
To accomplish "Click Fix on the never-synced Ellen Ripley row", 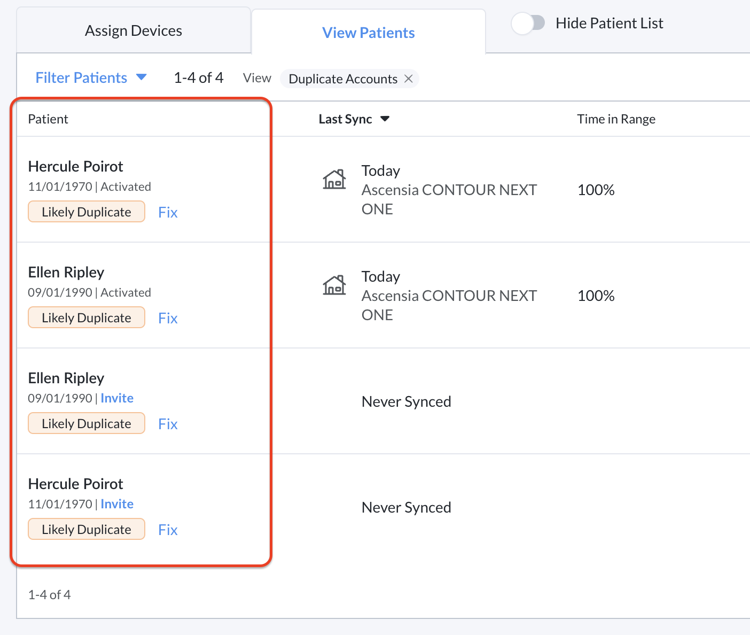I will pos(167,423).
